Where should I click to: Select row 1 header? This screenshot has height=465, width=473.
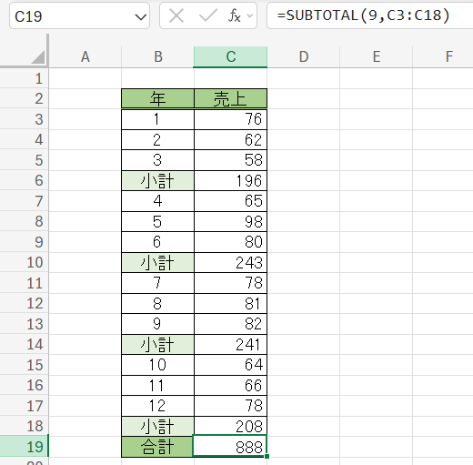[x=25, y=78]
